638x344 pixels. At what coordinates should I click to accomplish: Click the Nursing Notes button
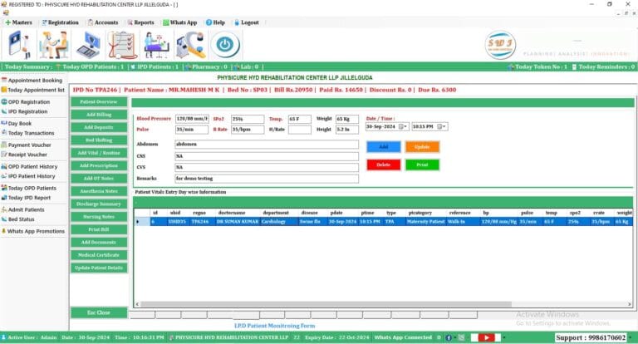(x=99, y=217)
